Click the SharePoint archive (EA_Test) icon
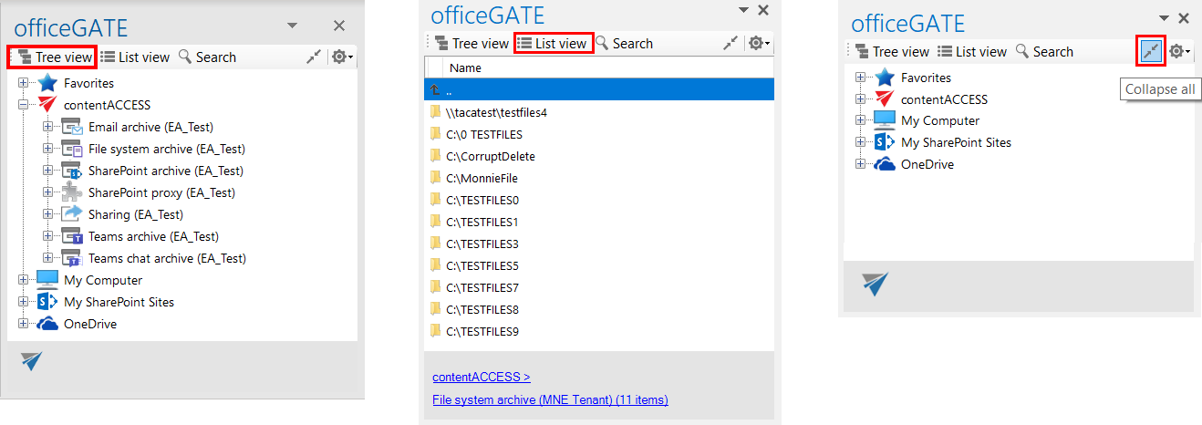The width and height of the screenshot is (1202, 425). tap(72, 171)
